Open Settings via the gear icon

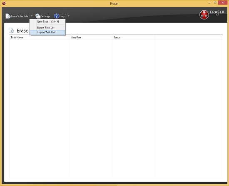[x=38, y=16]
